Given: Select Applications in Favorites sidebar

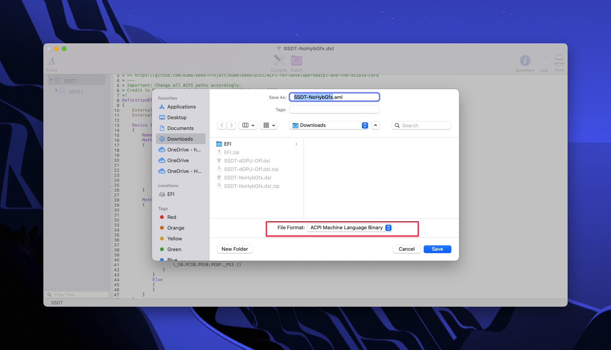Looking at the screenshot, I should pyautogui.click(x=181, y=107).
